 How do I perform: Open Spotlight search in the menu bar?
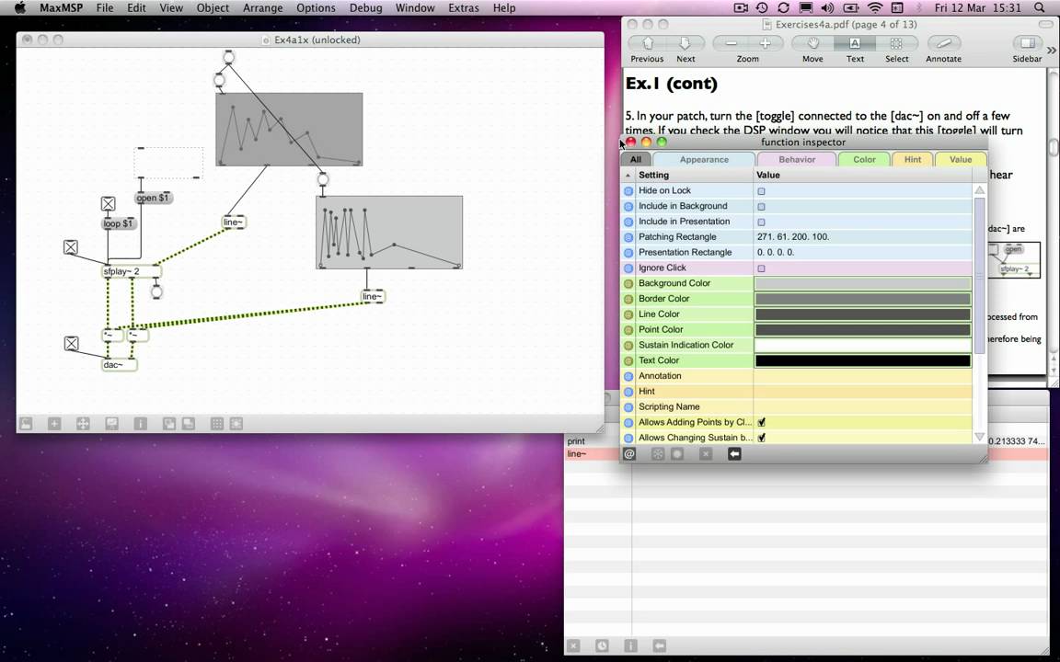point(1040,7)
